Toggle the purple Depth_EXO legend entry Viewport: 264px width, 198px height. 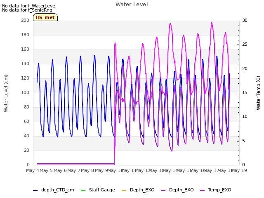[177, 190]
